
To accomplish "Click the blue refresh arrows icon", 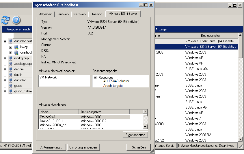I will tap(5, 20).
